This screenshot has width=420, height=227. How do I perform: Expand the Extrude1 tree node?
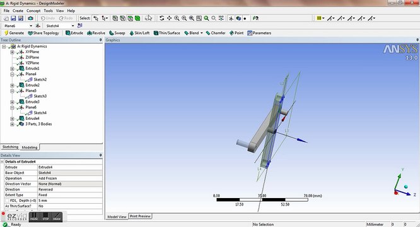tap(12, 69)
